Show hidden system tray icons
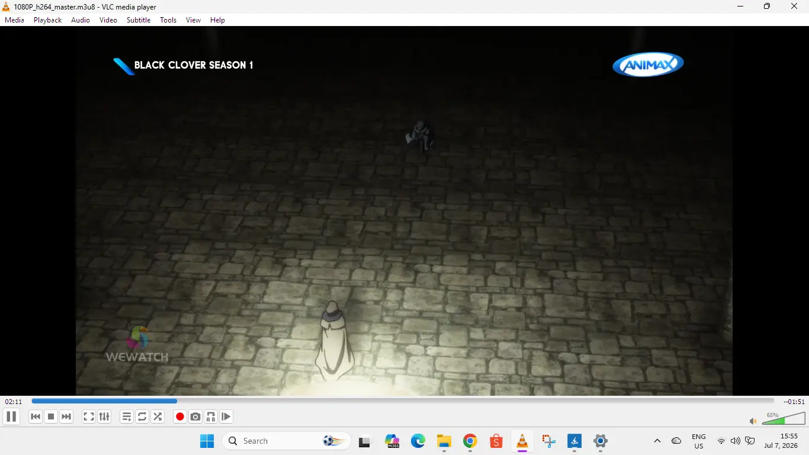Screen dimensions: 809x455 657,441
